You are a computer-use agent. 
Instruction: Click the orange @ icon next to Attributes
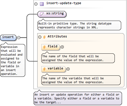[44, 37]
